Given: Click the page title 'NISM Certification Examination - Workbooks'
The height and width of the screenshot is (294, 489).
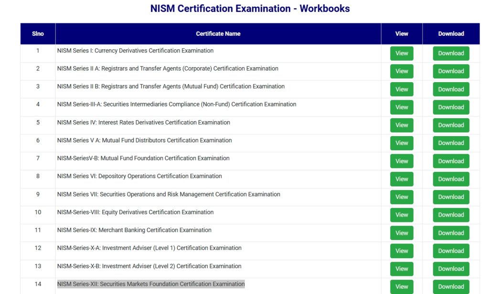Looking at the screenshot, I should tap(250, 9).
